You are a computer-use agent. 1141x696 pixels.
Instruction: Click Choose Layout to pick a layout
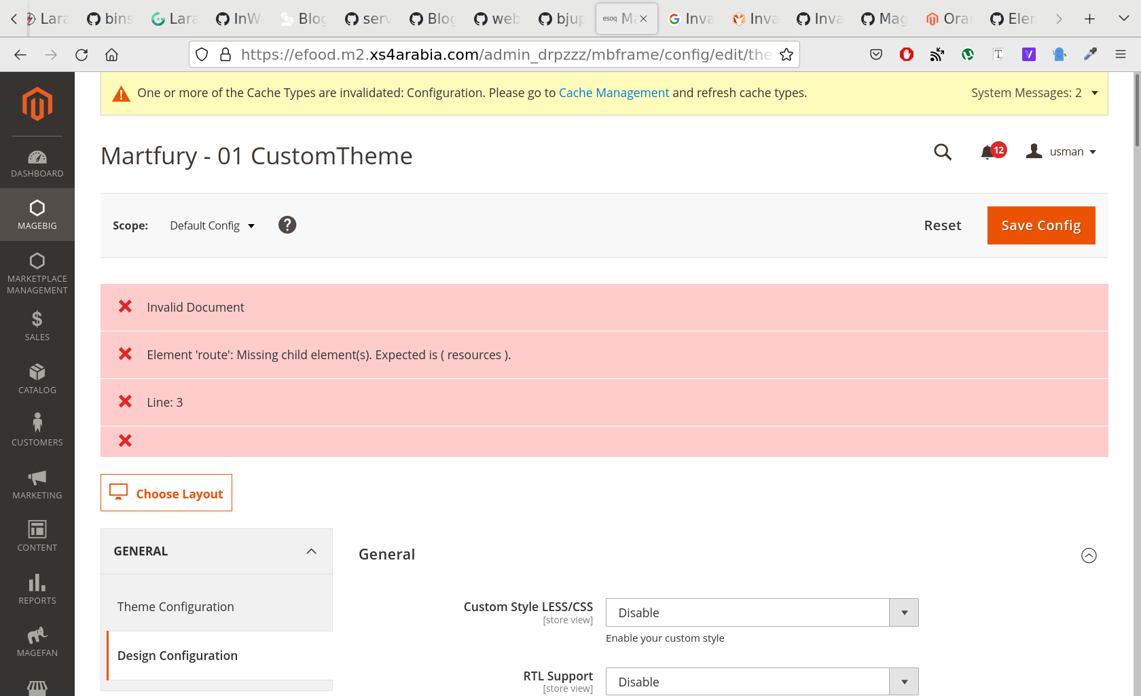pos(166,493)
